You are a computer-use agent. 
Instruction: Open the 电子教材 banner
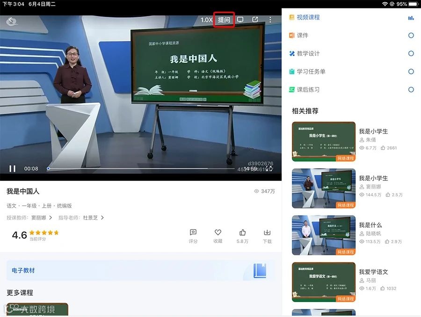coord(141,270)
